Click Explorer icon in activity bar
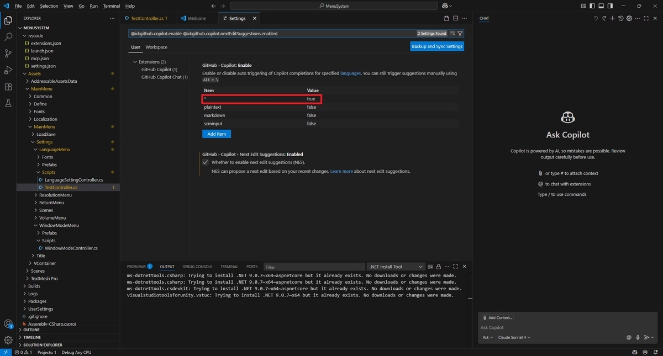This screenshot has height=356, width=663. 8,20
